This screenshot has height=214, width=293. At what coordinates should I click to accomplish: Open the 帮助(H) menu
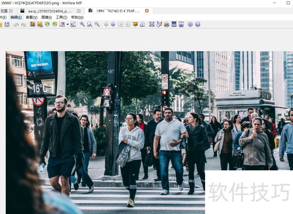(x=77, y=17)
